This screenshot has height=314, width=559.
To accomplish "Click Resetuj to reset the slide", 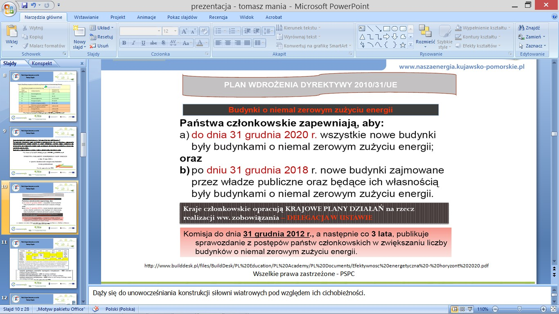I will [101, 37].
